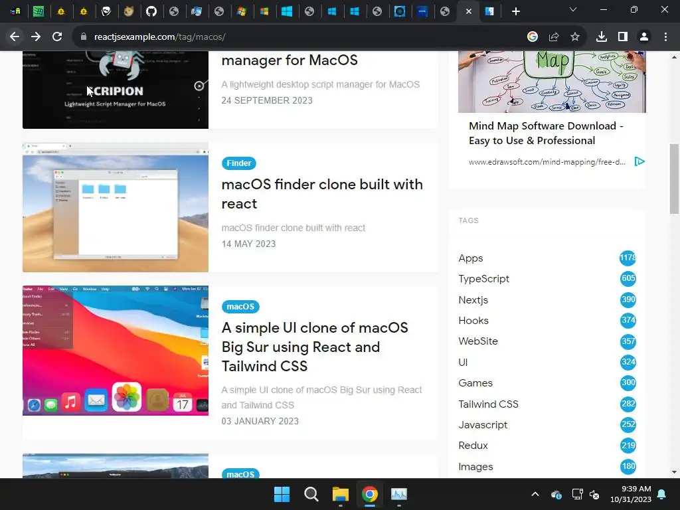Share this page using the share icon
680x510 pixels.
(554, 37)
